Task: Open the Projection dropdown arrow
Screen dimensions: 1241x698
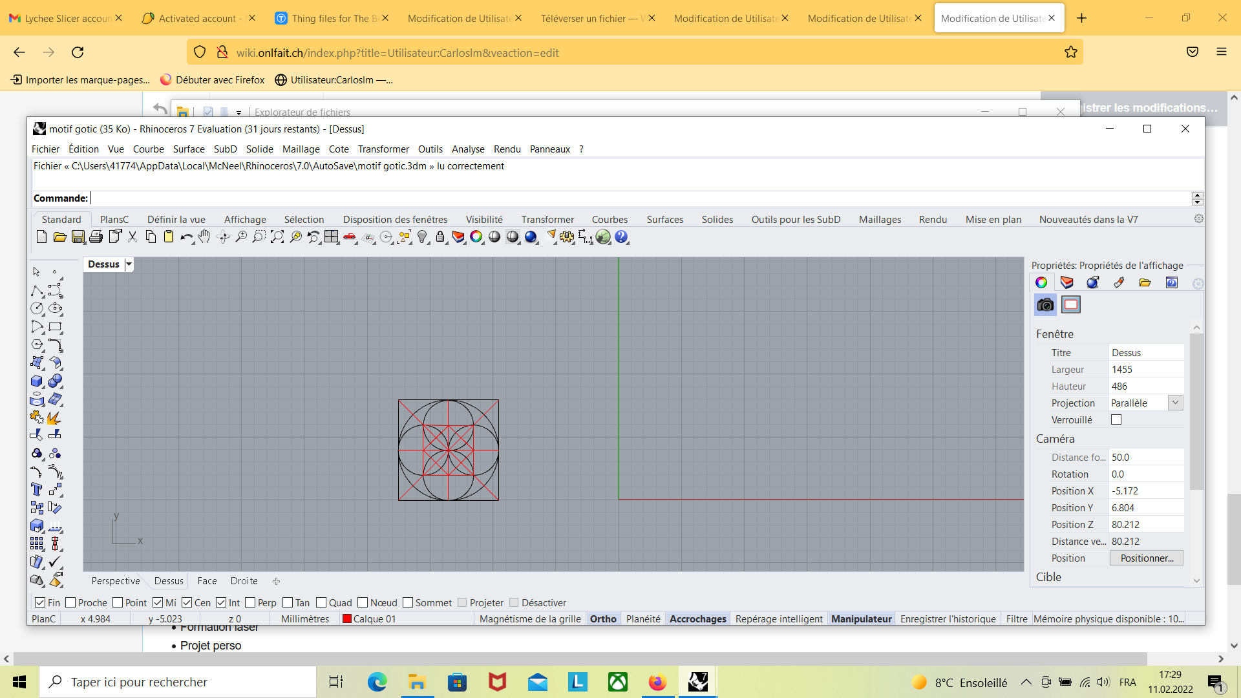Action: [x=1176, y=403]
